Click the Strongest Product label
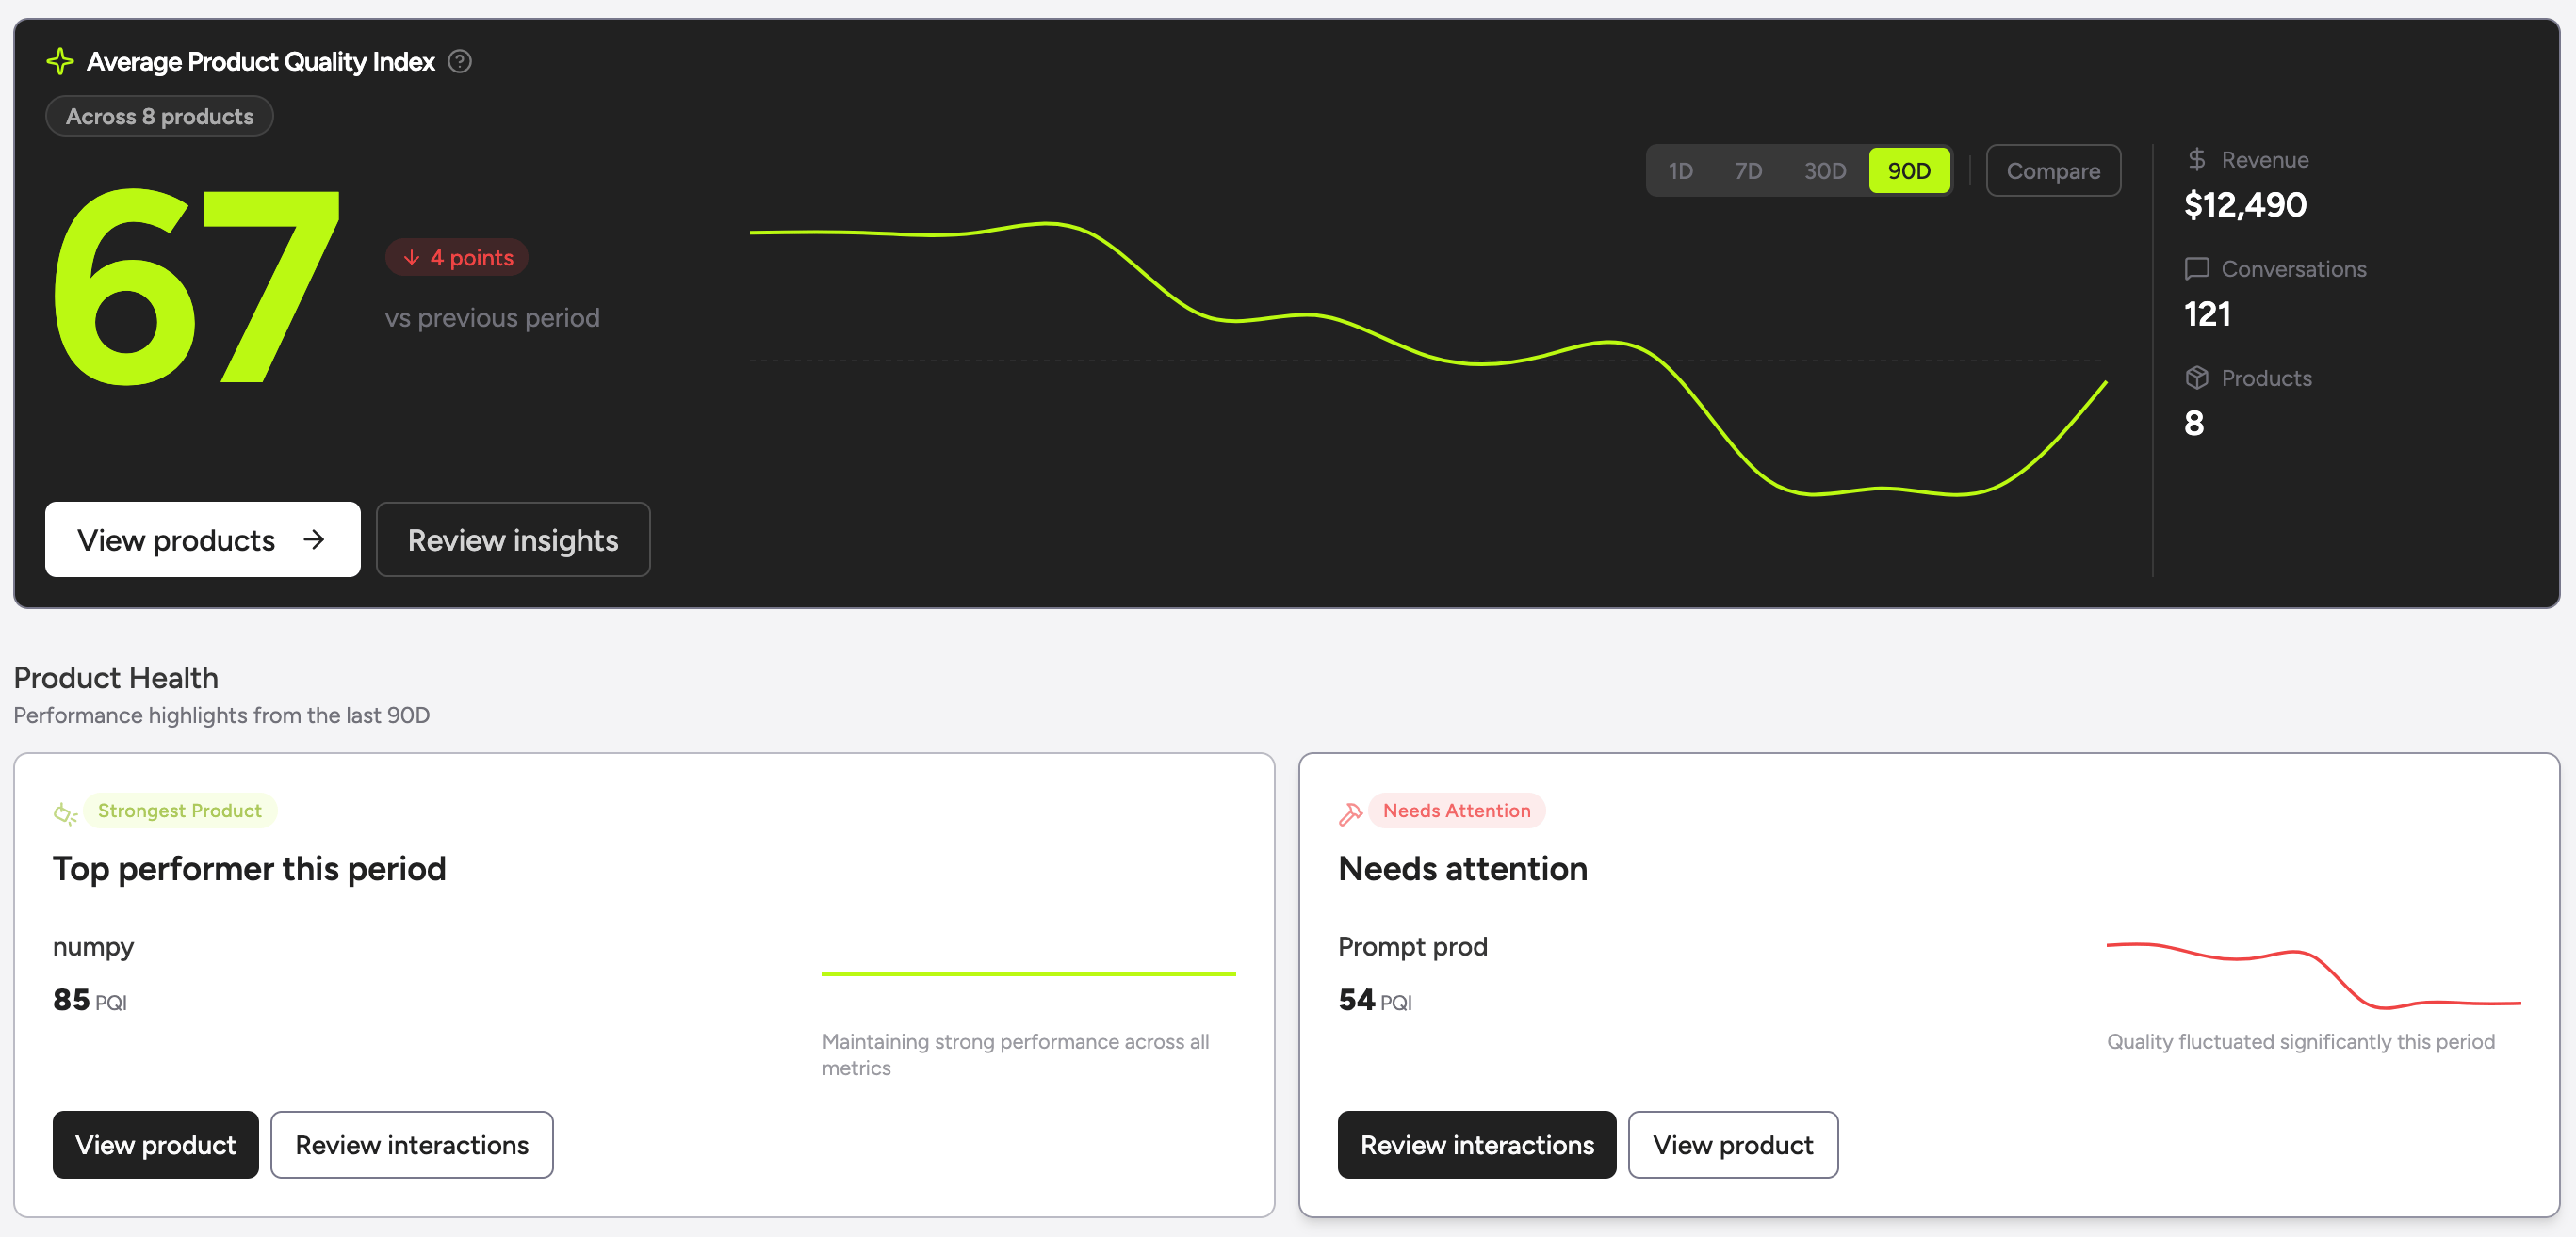This screenshot has width=2576, height=1237. tap(180, 811)
